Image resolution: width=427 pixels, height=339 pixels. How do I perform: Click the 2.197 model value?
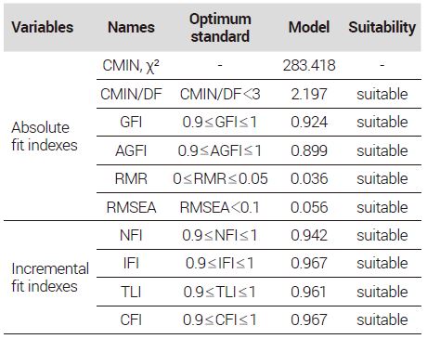click(309, 94)
